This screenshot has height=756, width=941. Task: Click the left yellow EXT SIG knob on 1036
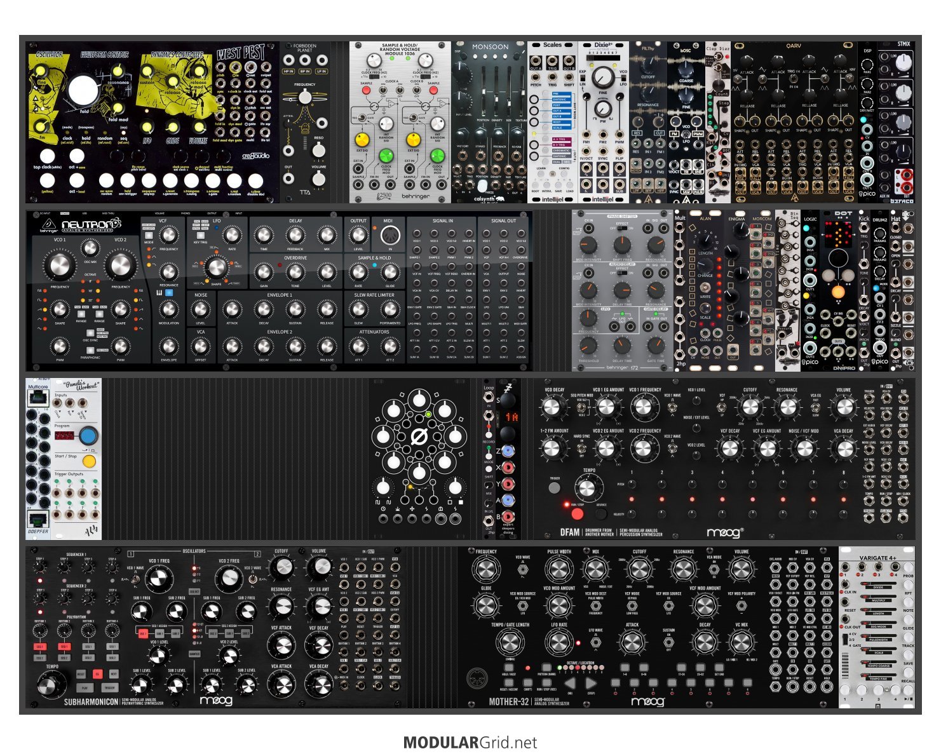point(362,139)
